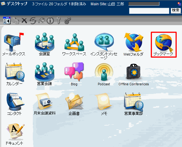The width and height of the screenshot is (182, 147).
Task: Focus the search text field
Action: tap(149, 11)
